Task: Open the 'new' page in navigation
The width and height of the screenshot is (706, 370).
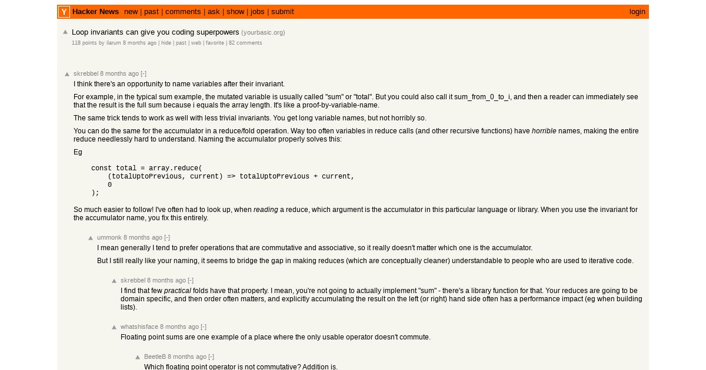Action: point(131,12)
